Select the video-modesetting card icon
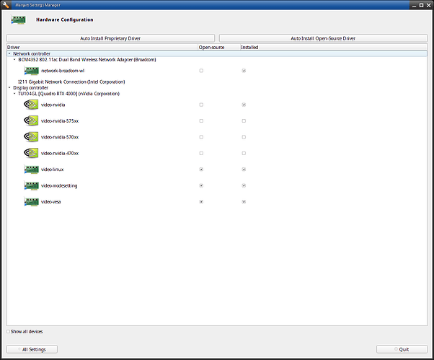The width and height of the screenshot is (434, 360). click(31, 185)
